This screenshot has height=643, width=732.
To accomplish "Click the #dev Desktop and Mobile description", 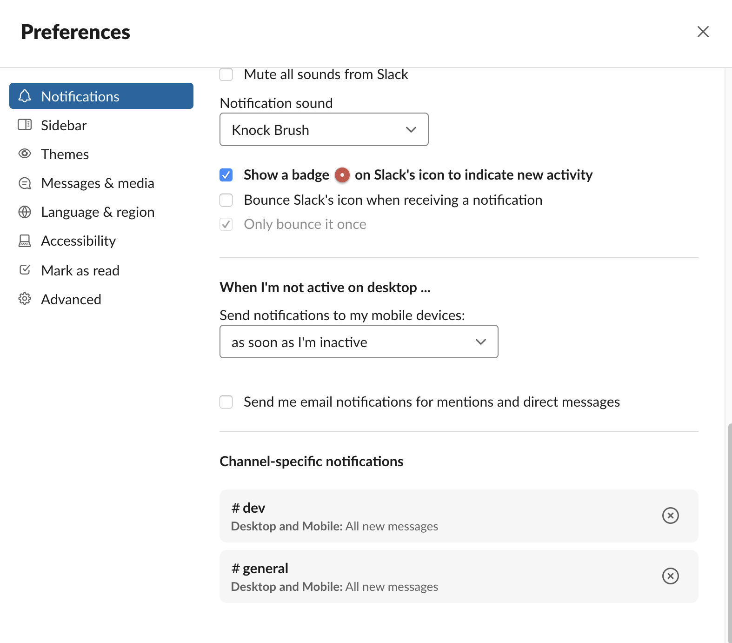I will point(334,526).
